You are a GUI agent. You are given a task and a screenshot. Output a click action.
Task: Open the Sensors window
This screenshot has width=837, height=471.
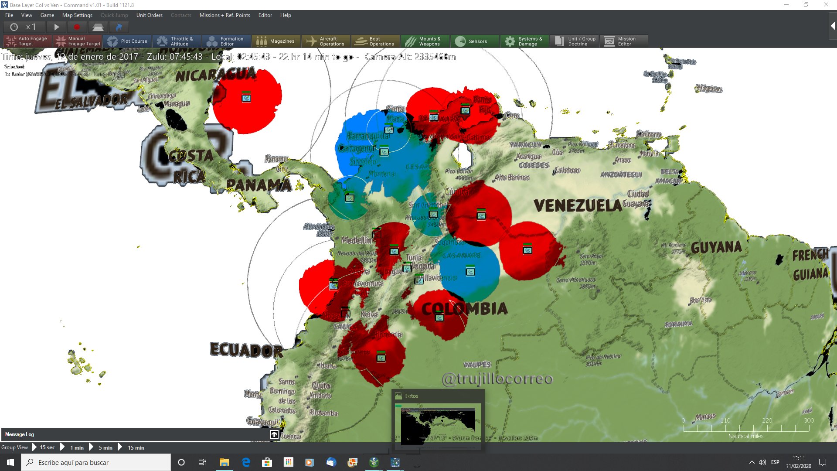coord(476,41)
